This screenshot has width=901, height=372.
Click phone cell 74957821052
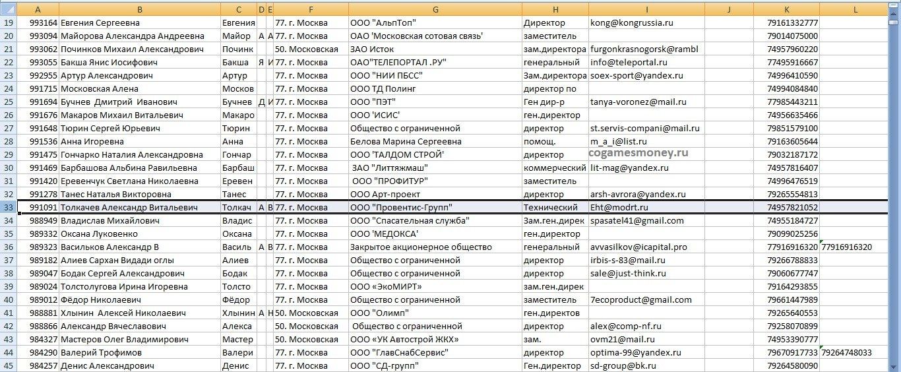coord(787,207)
